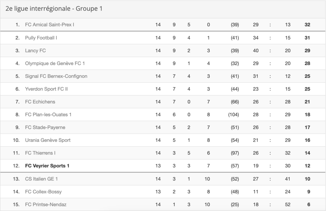Select the Urania Genève Sport row name

48,140
